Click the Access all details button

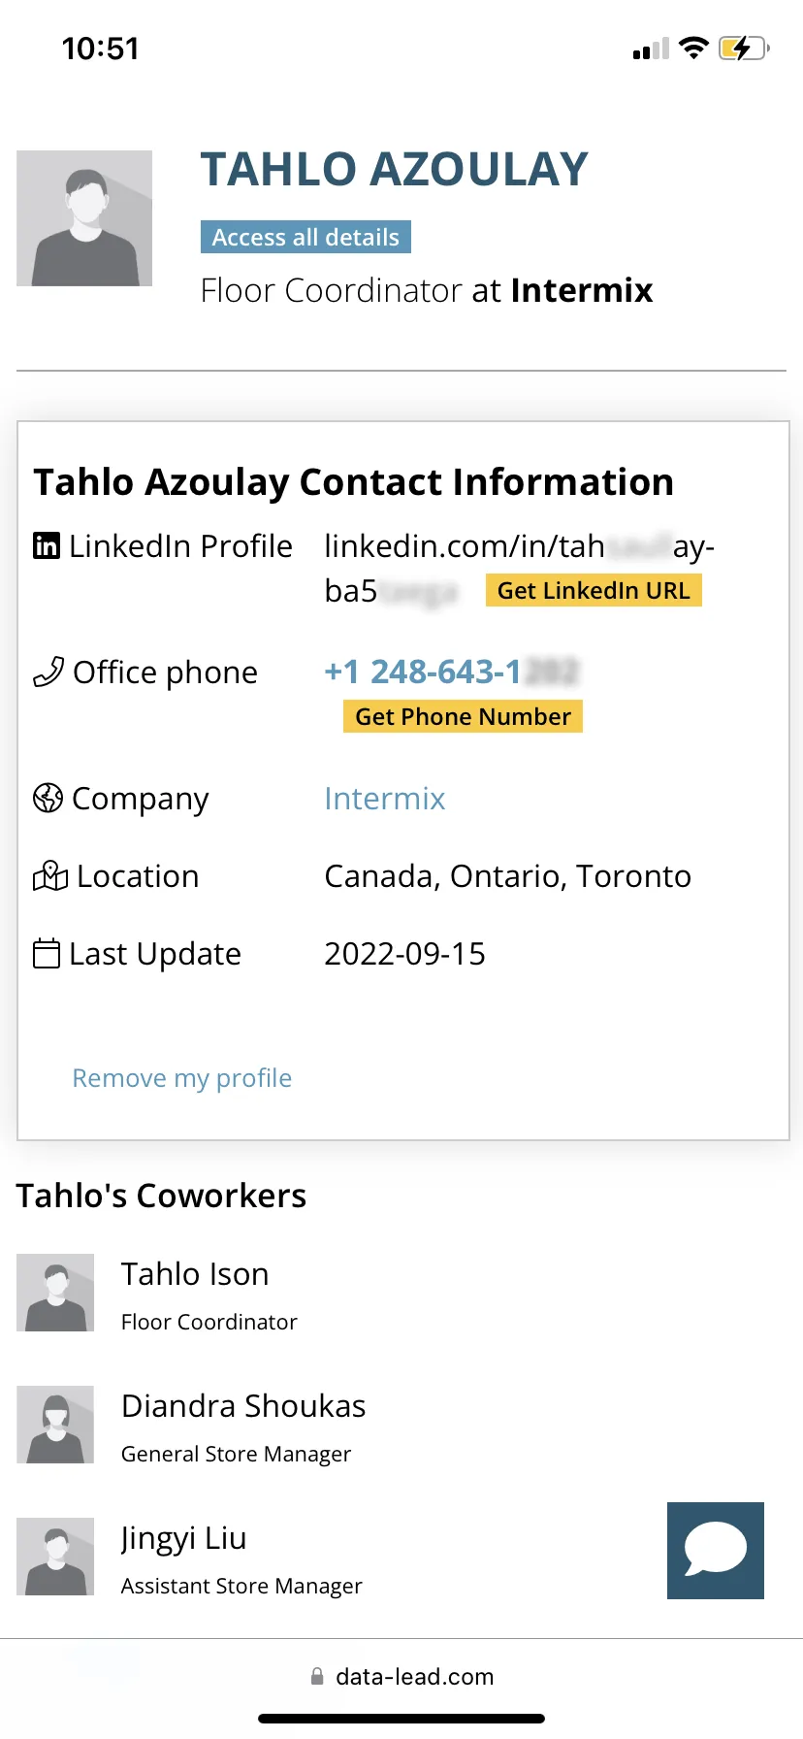(305, 237)
